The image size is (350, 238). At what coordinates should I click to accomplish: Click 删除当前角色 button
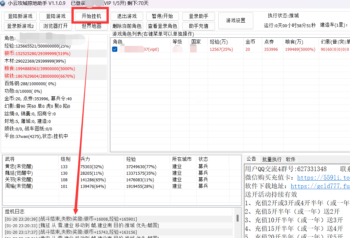tap(126, 26)
